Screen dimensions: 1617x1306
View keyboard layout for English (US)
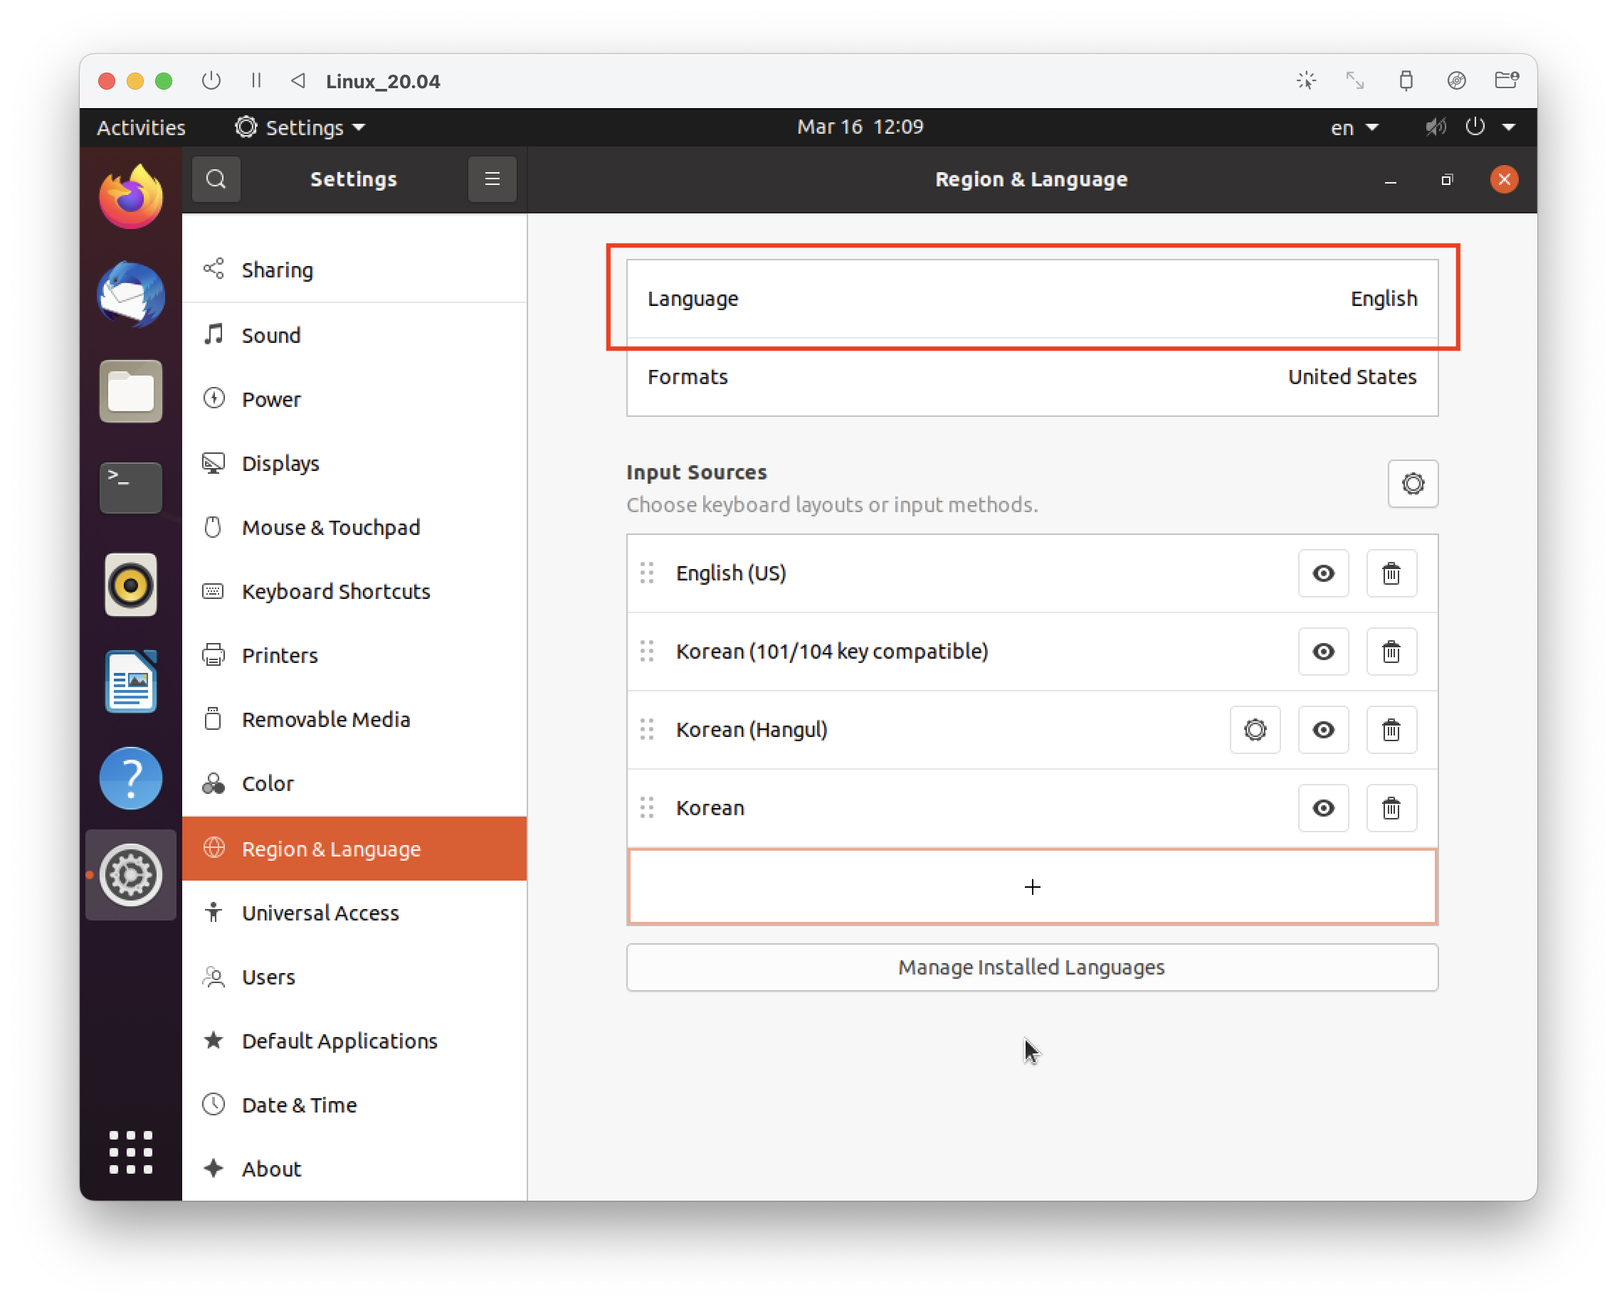pyautogui.click(x=1323, y=574)
